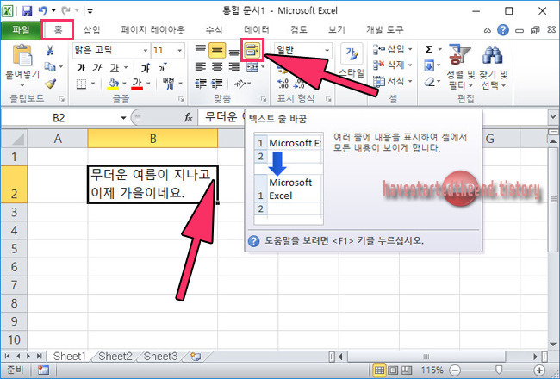
Task: Open the cell Format (서식) menu
Action: (x=392, y=82)
